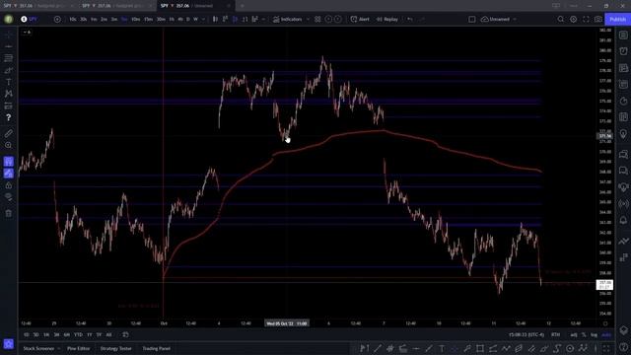
Task: Open the Indicators dialog
Action: click(287, 19)
